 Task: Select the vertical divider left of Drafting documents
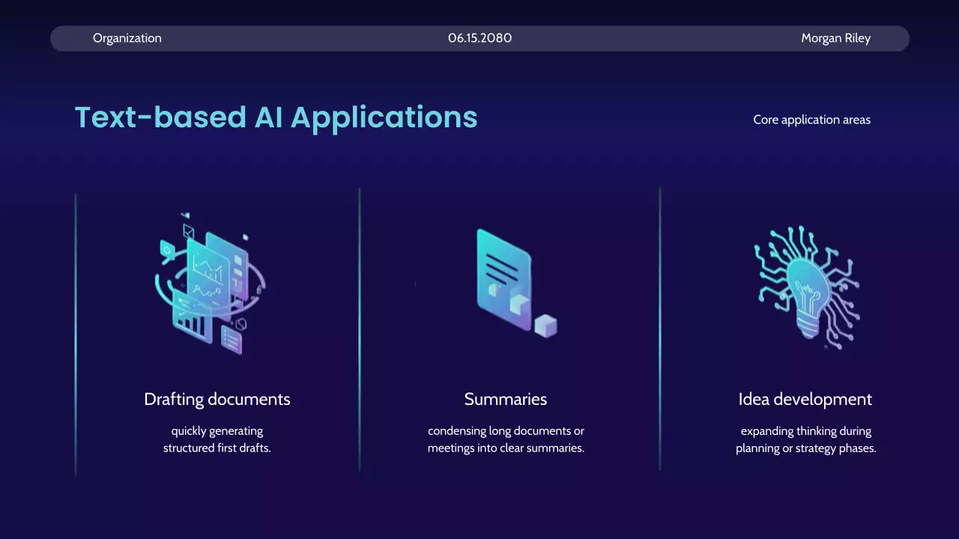pos(76,333)
